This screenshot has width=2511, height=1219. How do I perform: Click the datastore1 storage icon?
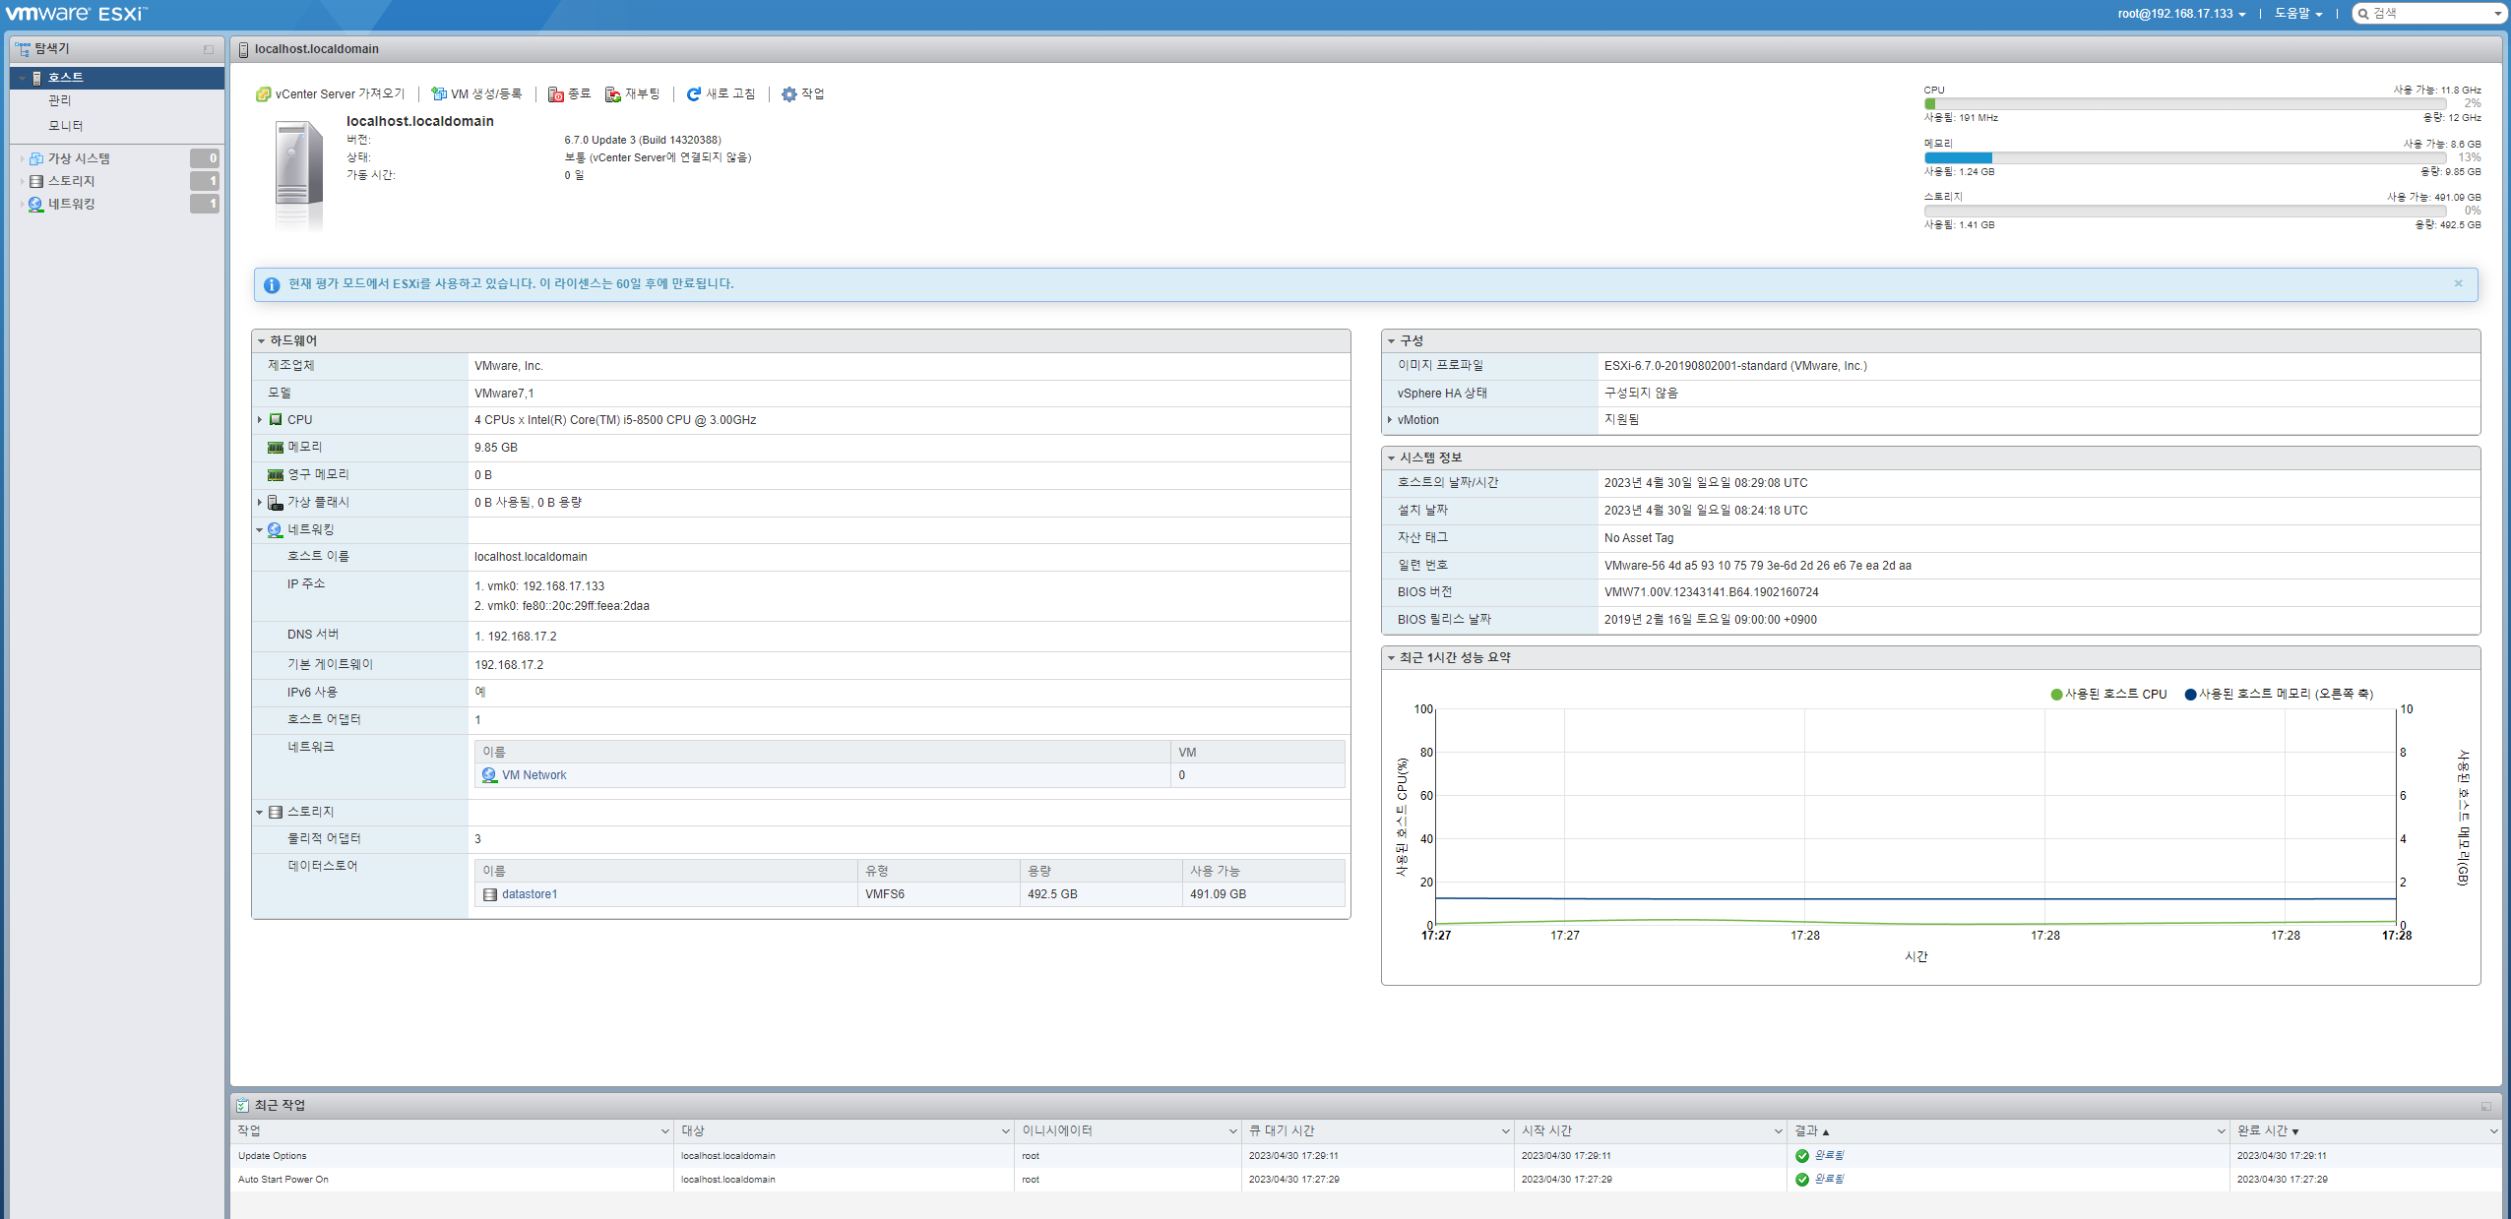point(490,894)
